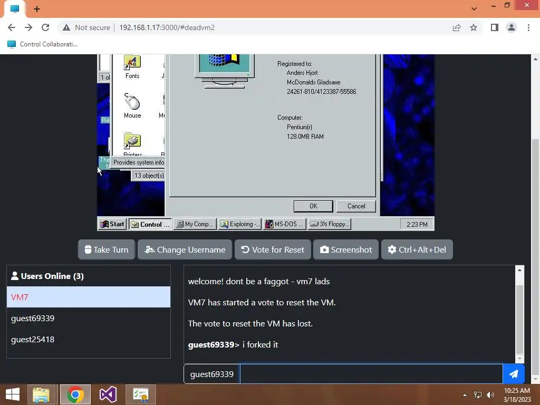Switch to My Computer taskbar item in VM
540x405 pixels.
click(195, 224)
